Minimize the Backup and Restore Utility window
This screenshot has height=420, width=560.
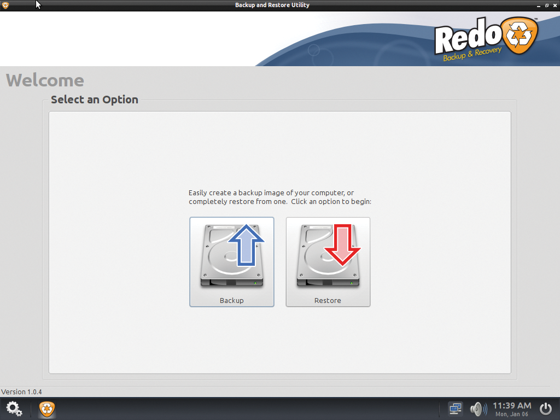click(539, 5)
